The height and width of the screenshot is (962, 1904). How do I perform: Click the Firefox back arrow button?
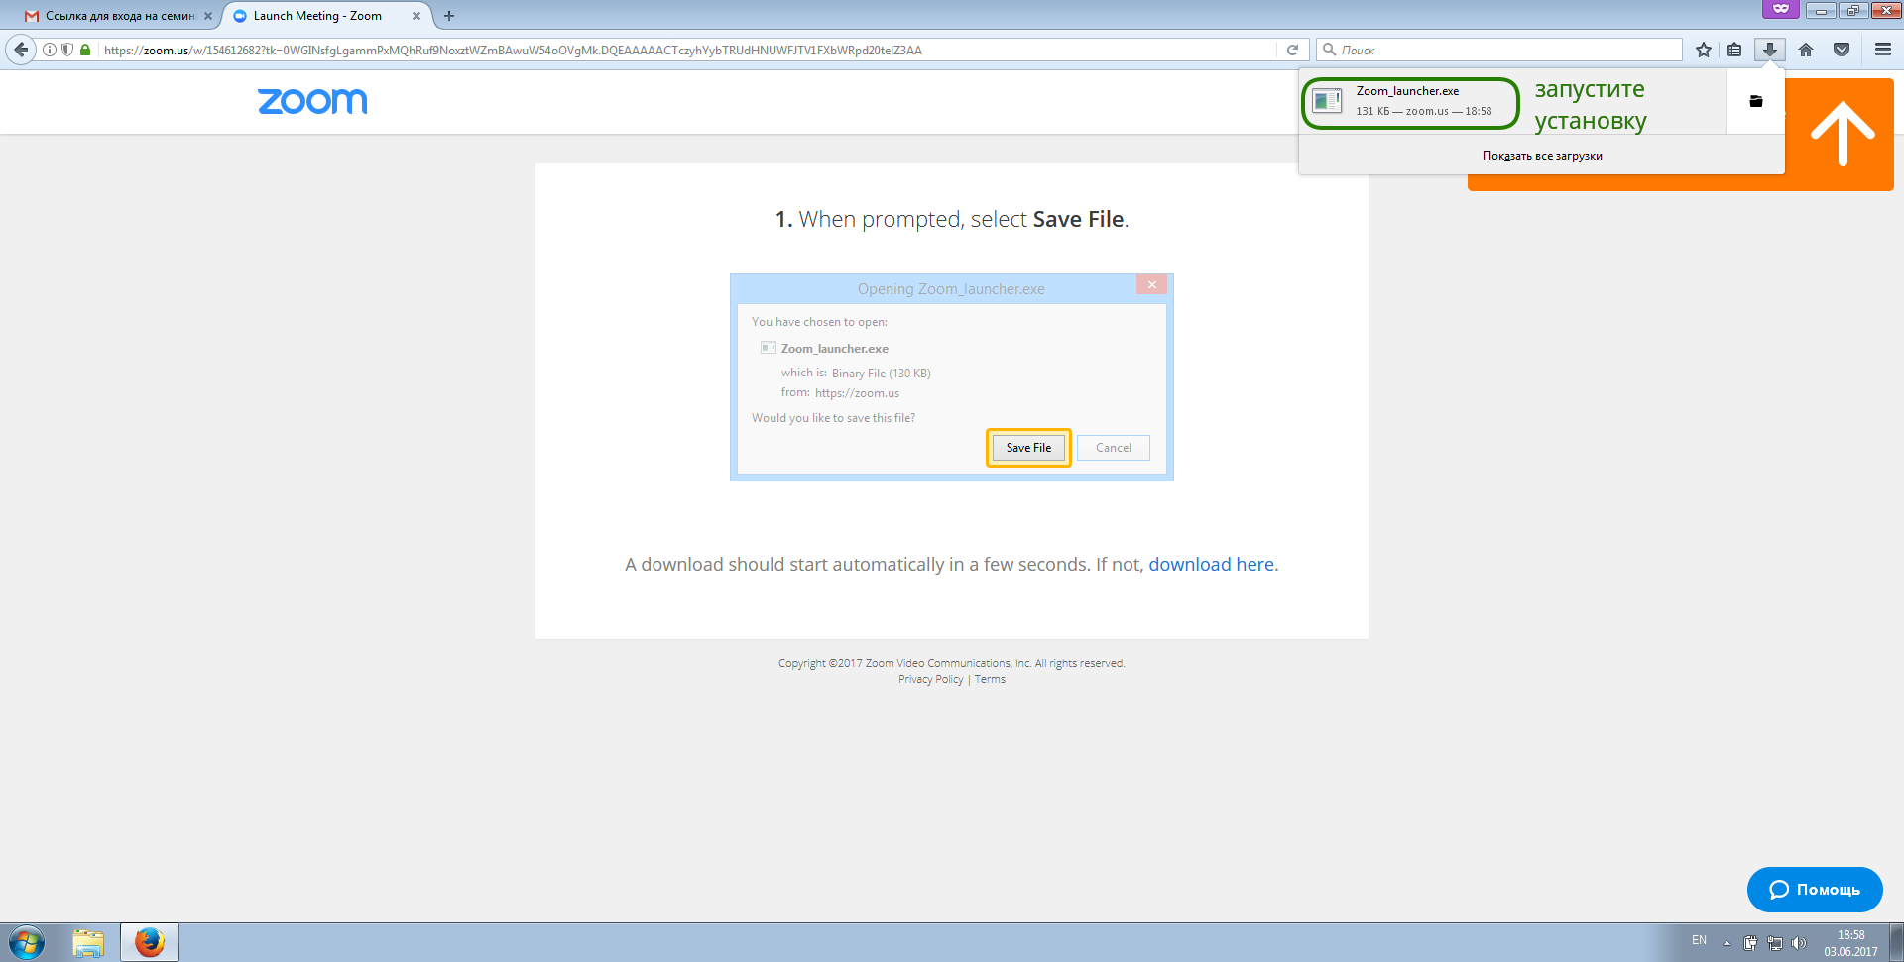[21, 50]
